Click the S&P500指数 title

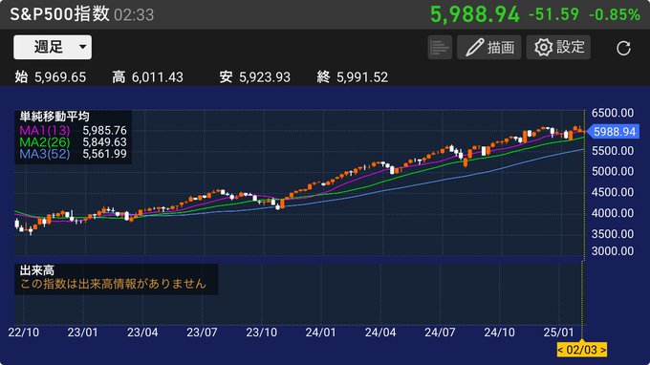(59, 14)
